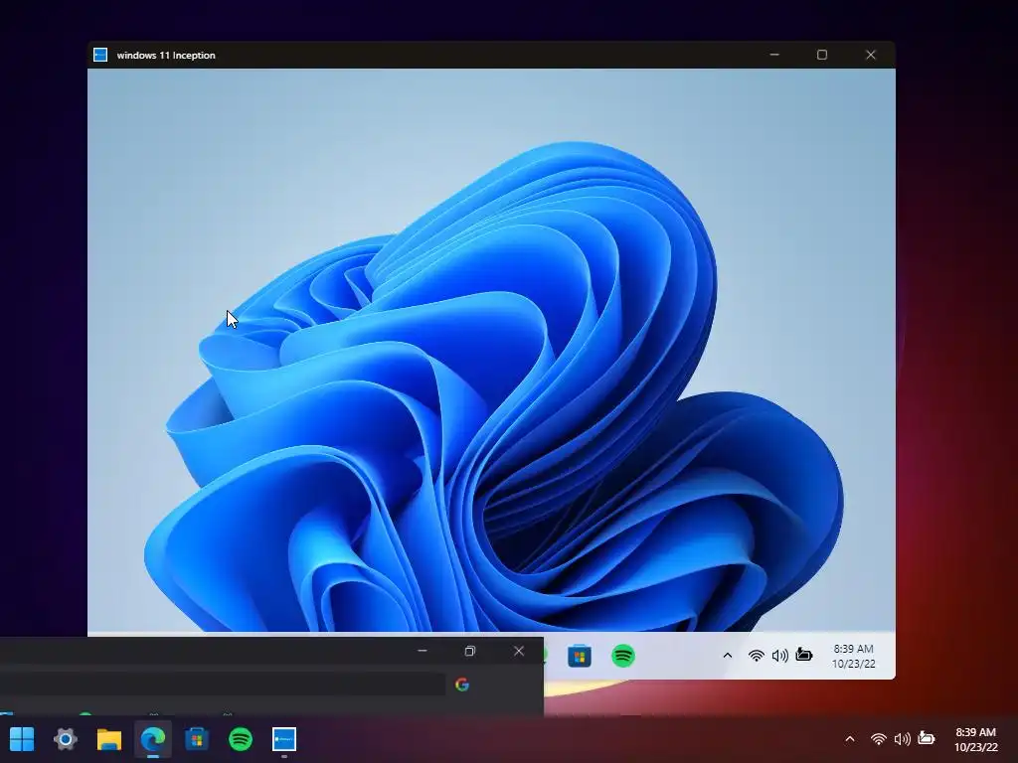The width and height of the screenshot is (1018, 763).
Task: Click the address bar in the dark browser window
Action: click(x=222, y=685)
